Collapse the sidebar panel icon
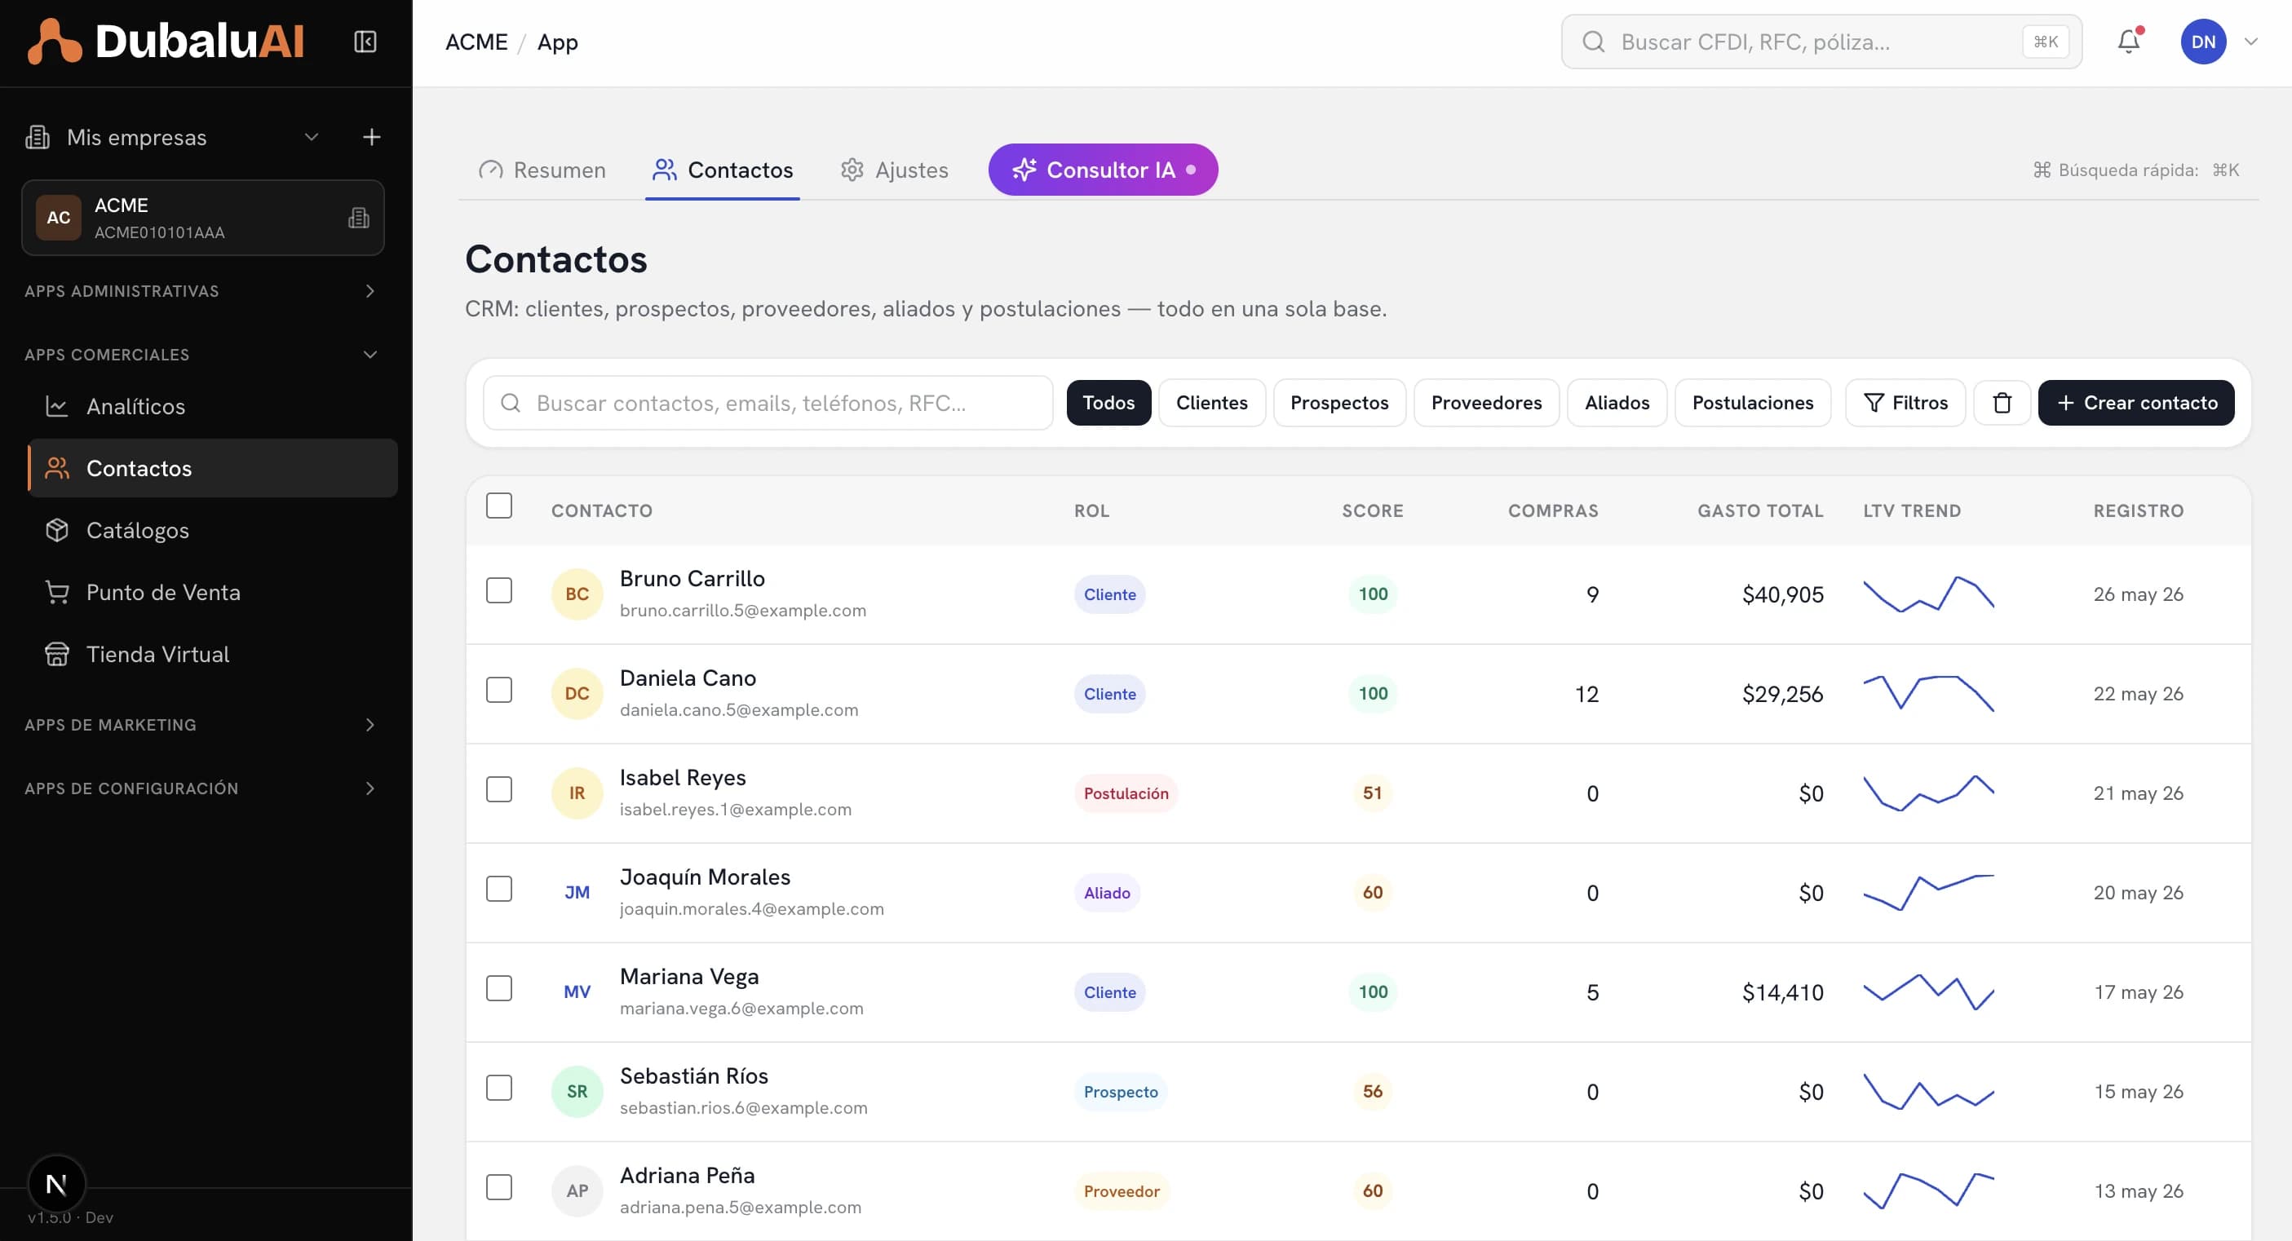 [x=365, y=42]
